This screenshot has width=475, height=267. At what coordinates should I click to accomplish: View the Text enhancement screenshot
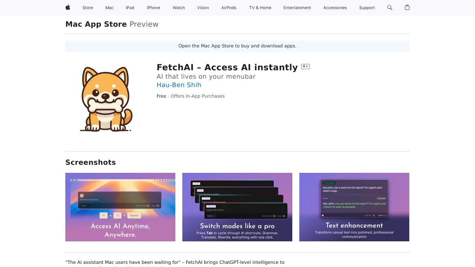coord(354,207)
